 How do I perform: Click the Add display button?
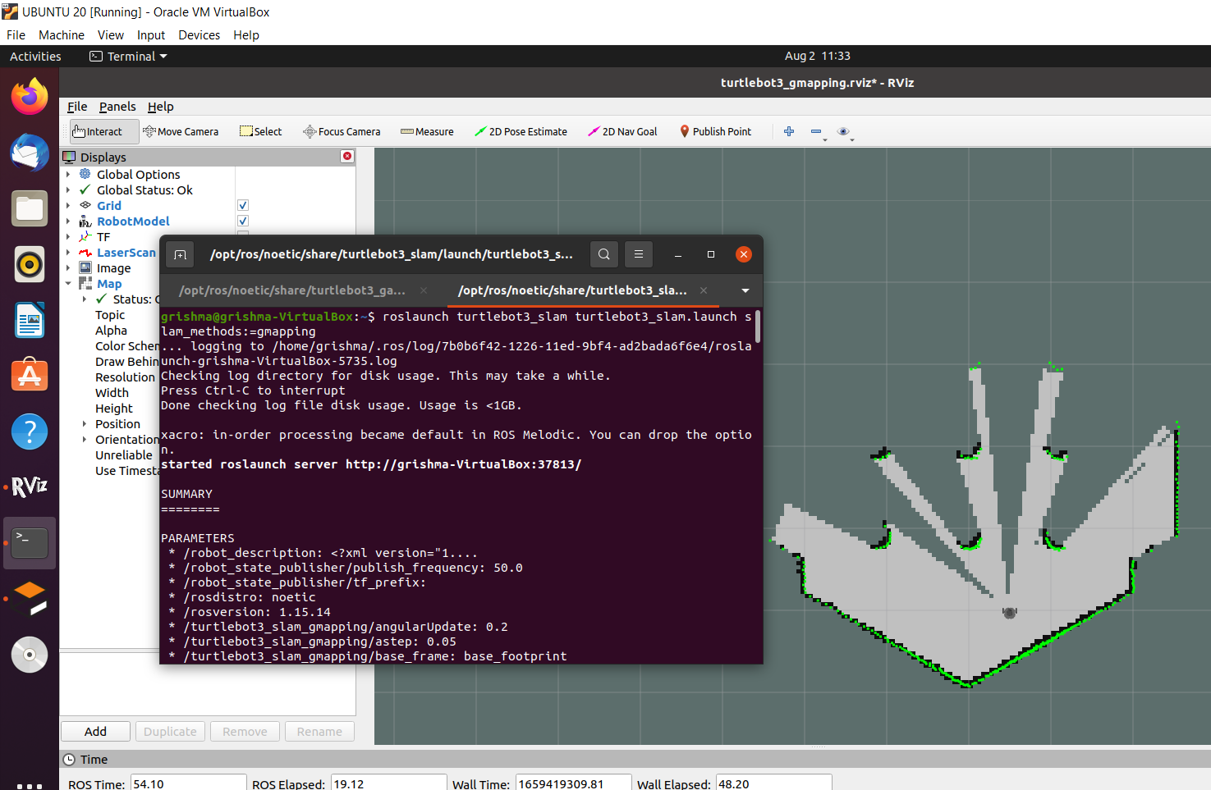coord(95,732)
